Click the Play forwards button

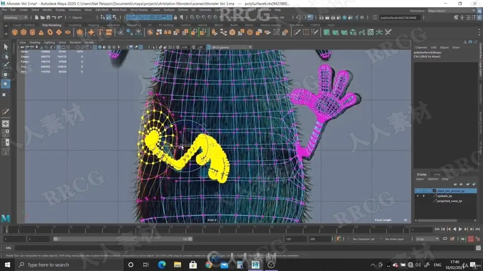point(460,229)
